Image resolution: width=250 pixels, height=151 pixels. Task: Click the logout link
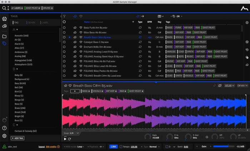coord(42,147)
